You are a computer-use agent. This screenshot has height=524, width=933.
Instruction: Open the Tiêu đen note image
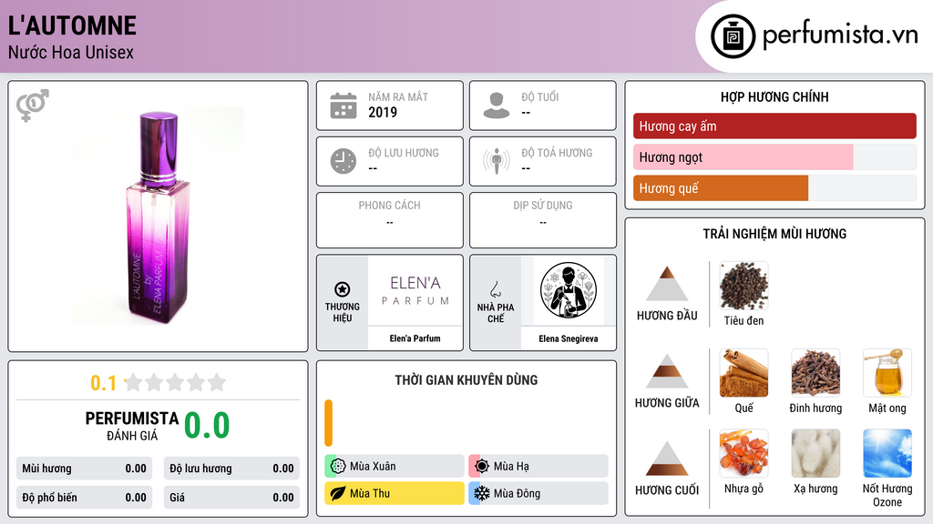pyautogui.click(x=743, y=286)
